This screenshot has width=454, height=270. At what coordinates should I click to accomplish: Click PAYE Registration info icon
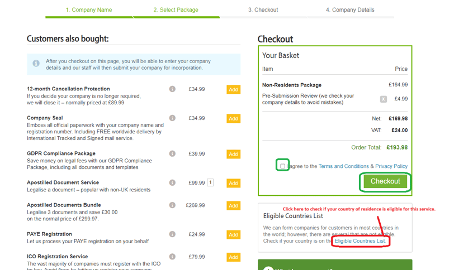(172, 234)
